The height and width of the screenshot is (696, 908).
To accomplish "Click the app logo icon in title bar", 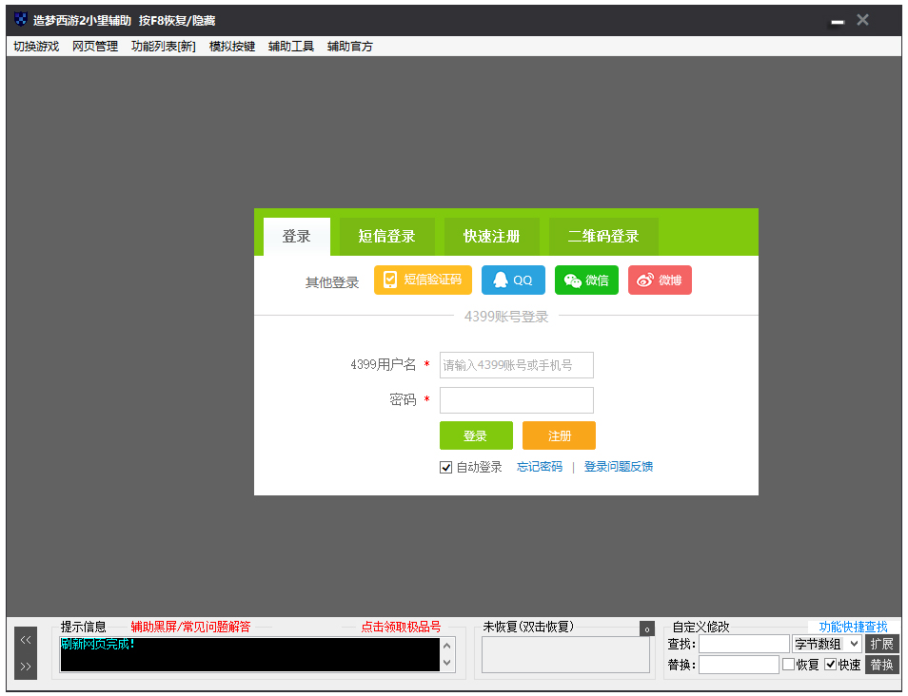I will tap(21, 19).
